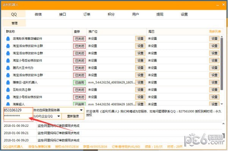Disable the 已启用 toggle for 聚推云-返利机器人
The image size is (228, 151).
point(79,83)
